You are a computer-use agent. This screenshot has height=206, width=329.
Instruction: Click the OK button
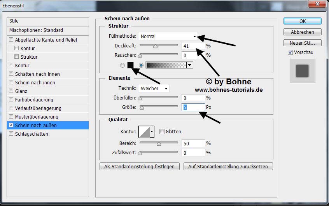302,21
